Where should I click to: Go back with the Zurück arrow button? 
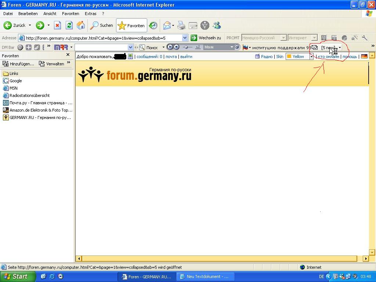pyautogui.click(x=14, y=25)
